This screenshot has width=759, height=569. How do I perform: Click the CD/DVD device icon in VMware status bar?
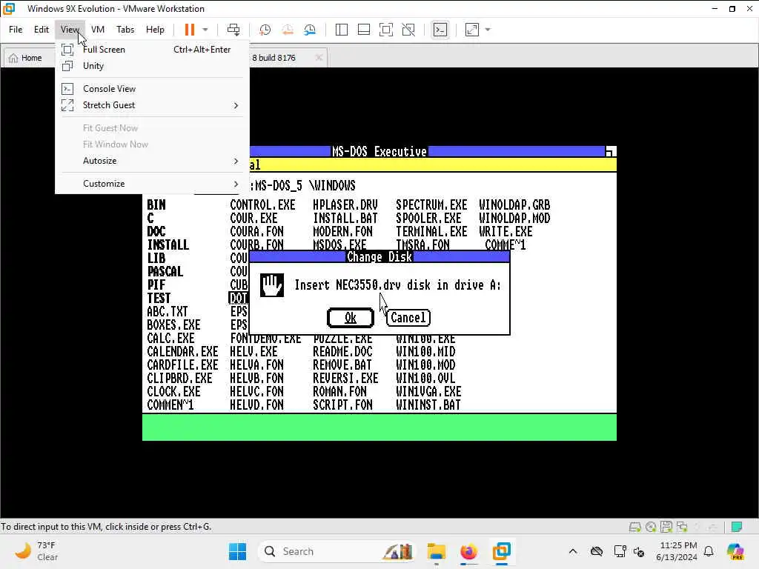651,527
